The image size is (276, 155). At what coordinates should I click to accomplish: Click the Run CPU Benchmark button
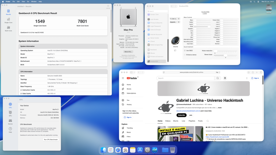51,140
